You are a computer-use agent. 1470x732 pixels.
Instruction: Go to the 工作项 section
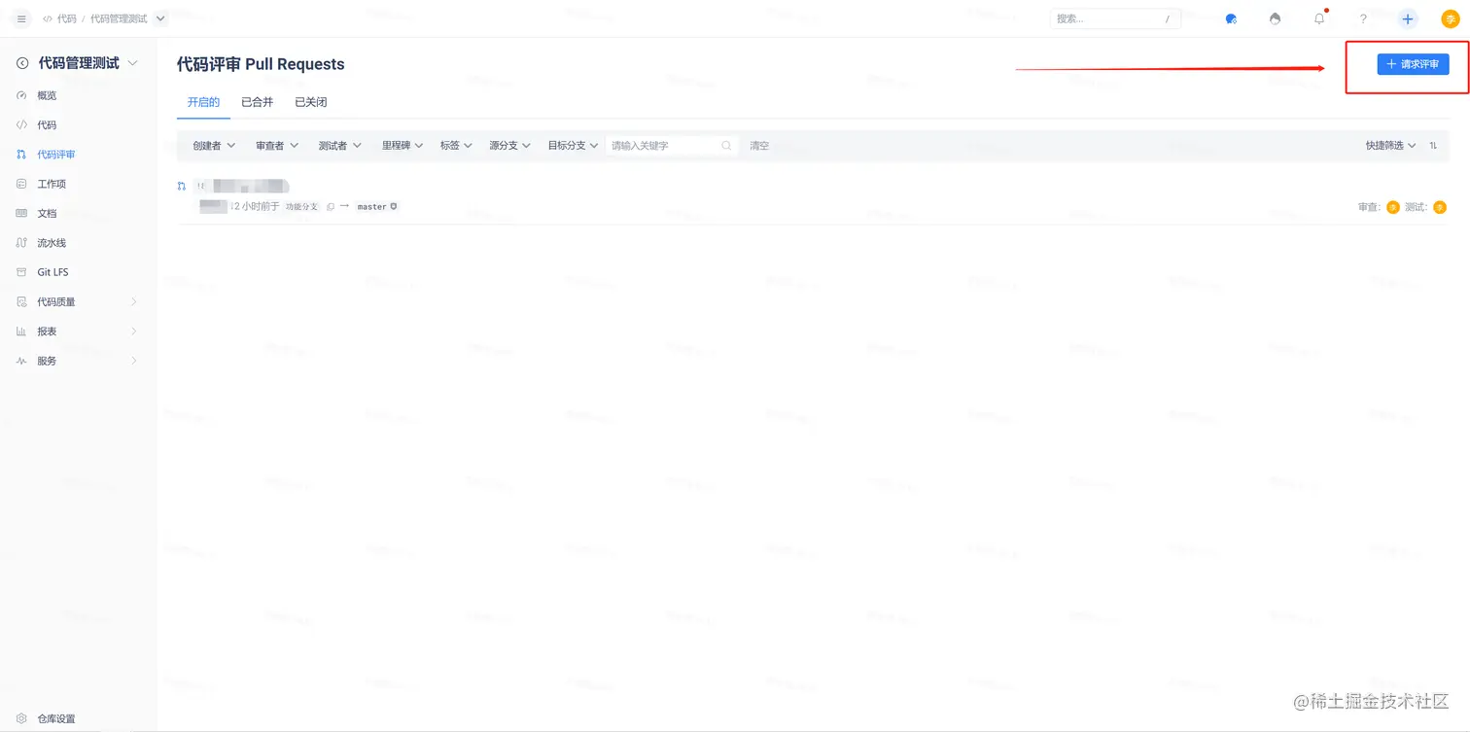click(x=47, y=183)
